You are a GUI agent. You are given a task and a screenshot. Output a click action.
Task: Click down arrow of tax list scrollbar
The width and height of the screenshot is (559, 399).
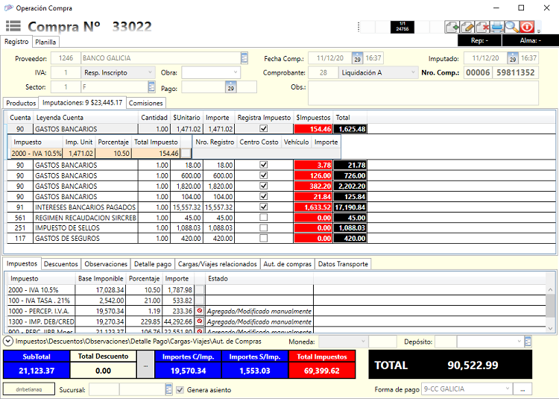point(551,329)
